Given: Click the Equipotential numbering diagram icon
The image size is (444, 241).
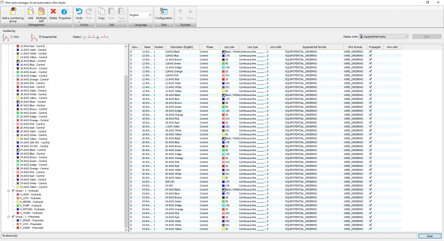Looking at the screenshot, I should [34, 37].
